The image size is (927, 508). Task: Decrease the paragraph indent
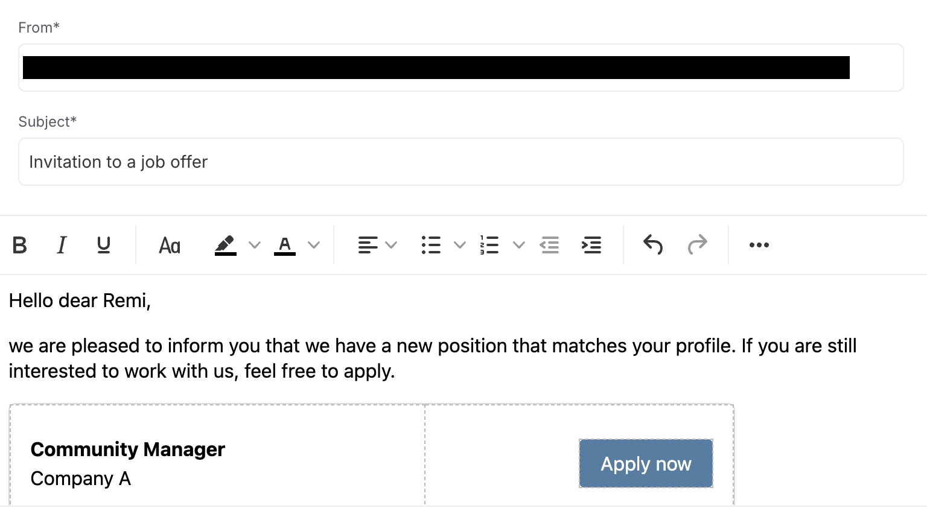pos(549,245)
